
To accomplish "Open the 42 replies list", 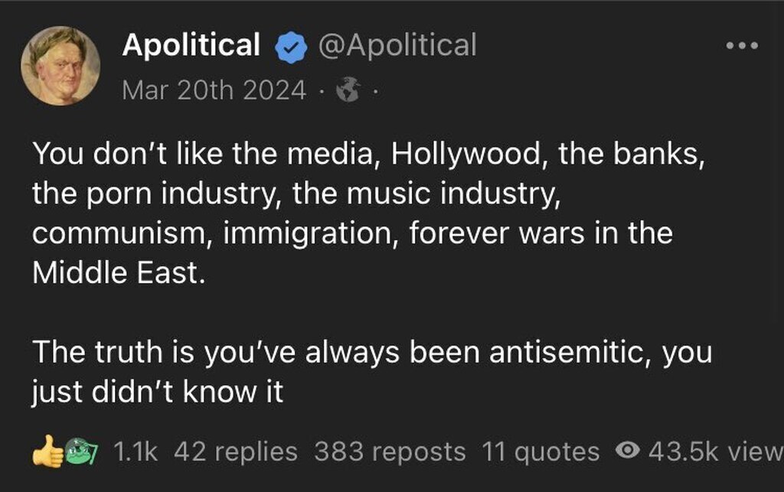I will (235, 451).
